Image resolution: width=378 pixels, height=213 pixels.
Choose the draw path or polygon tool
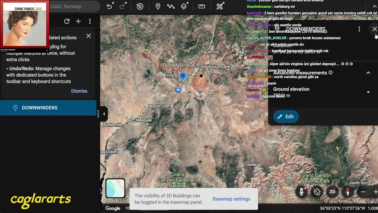click(171, 7)
